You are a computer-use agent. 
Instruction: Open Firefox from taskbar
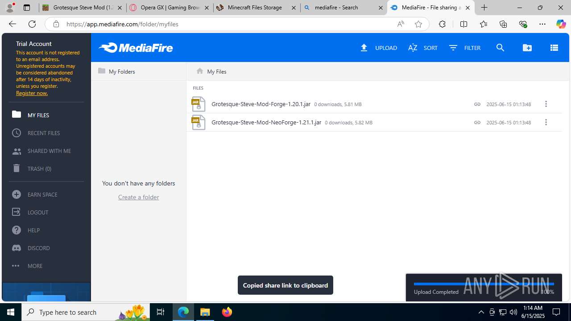pyautogui.click(x=227, y=312)
